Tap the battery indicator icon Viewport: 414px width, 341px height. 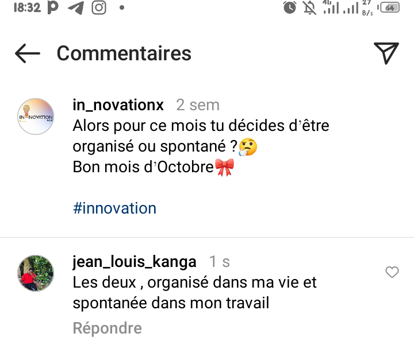(390, 8)
